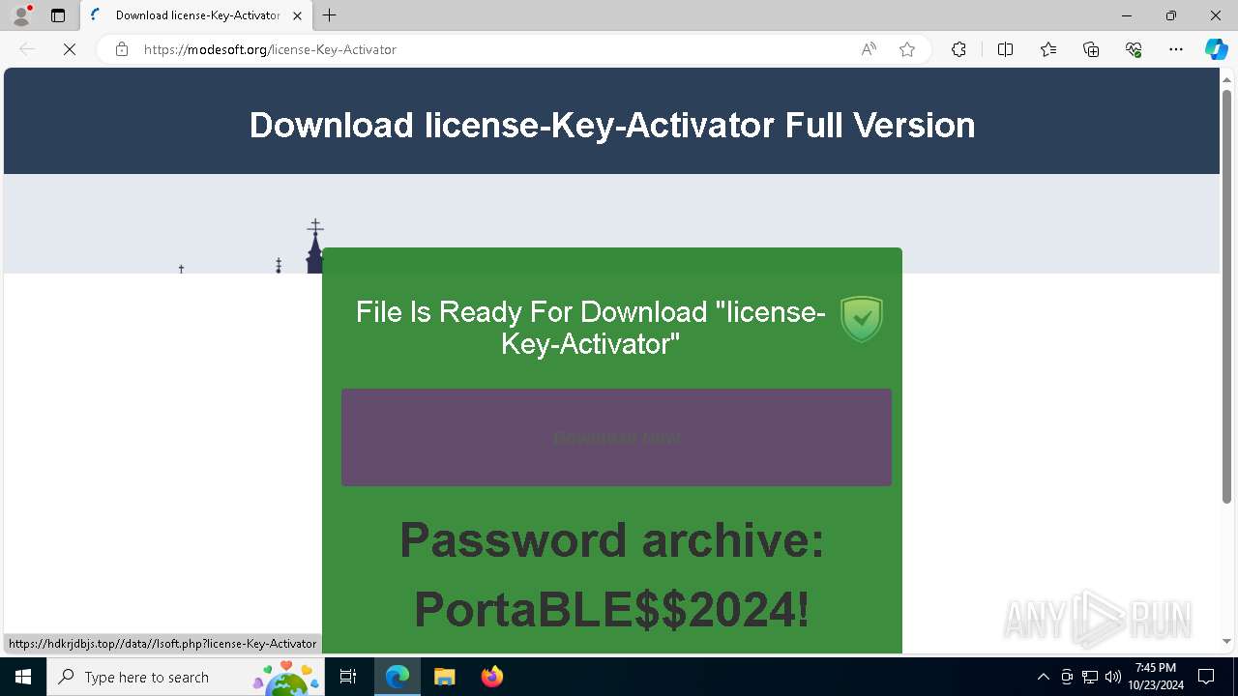1238x696 pixels.
Task: View site information lock icon
Action: pos(121,49)
